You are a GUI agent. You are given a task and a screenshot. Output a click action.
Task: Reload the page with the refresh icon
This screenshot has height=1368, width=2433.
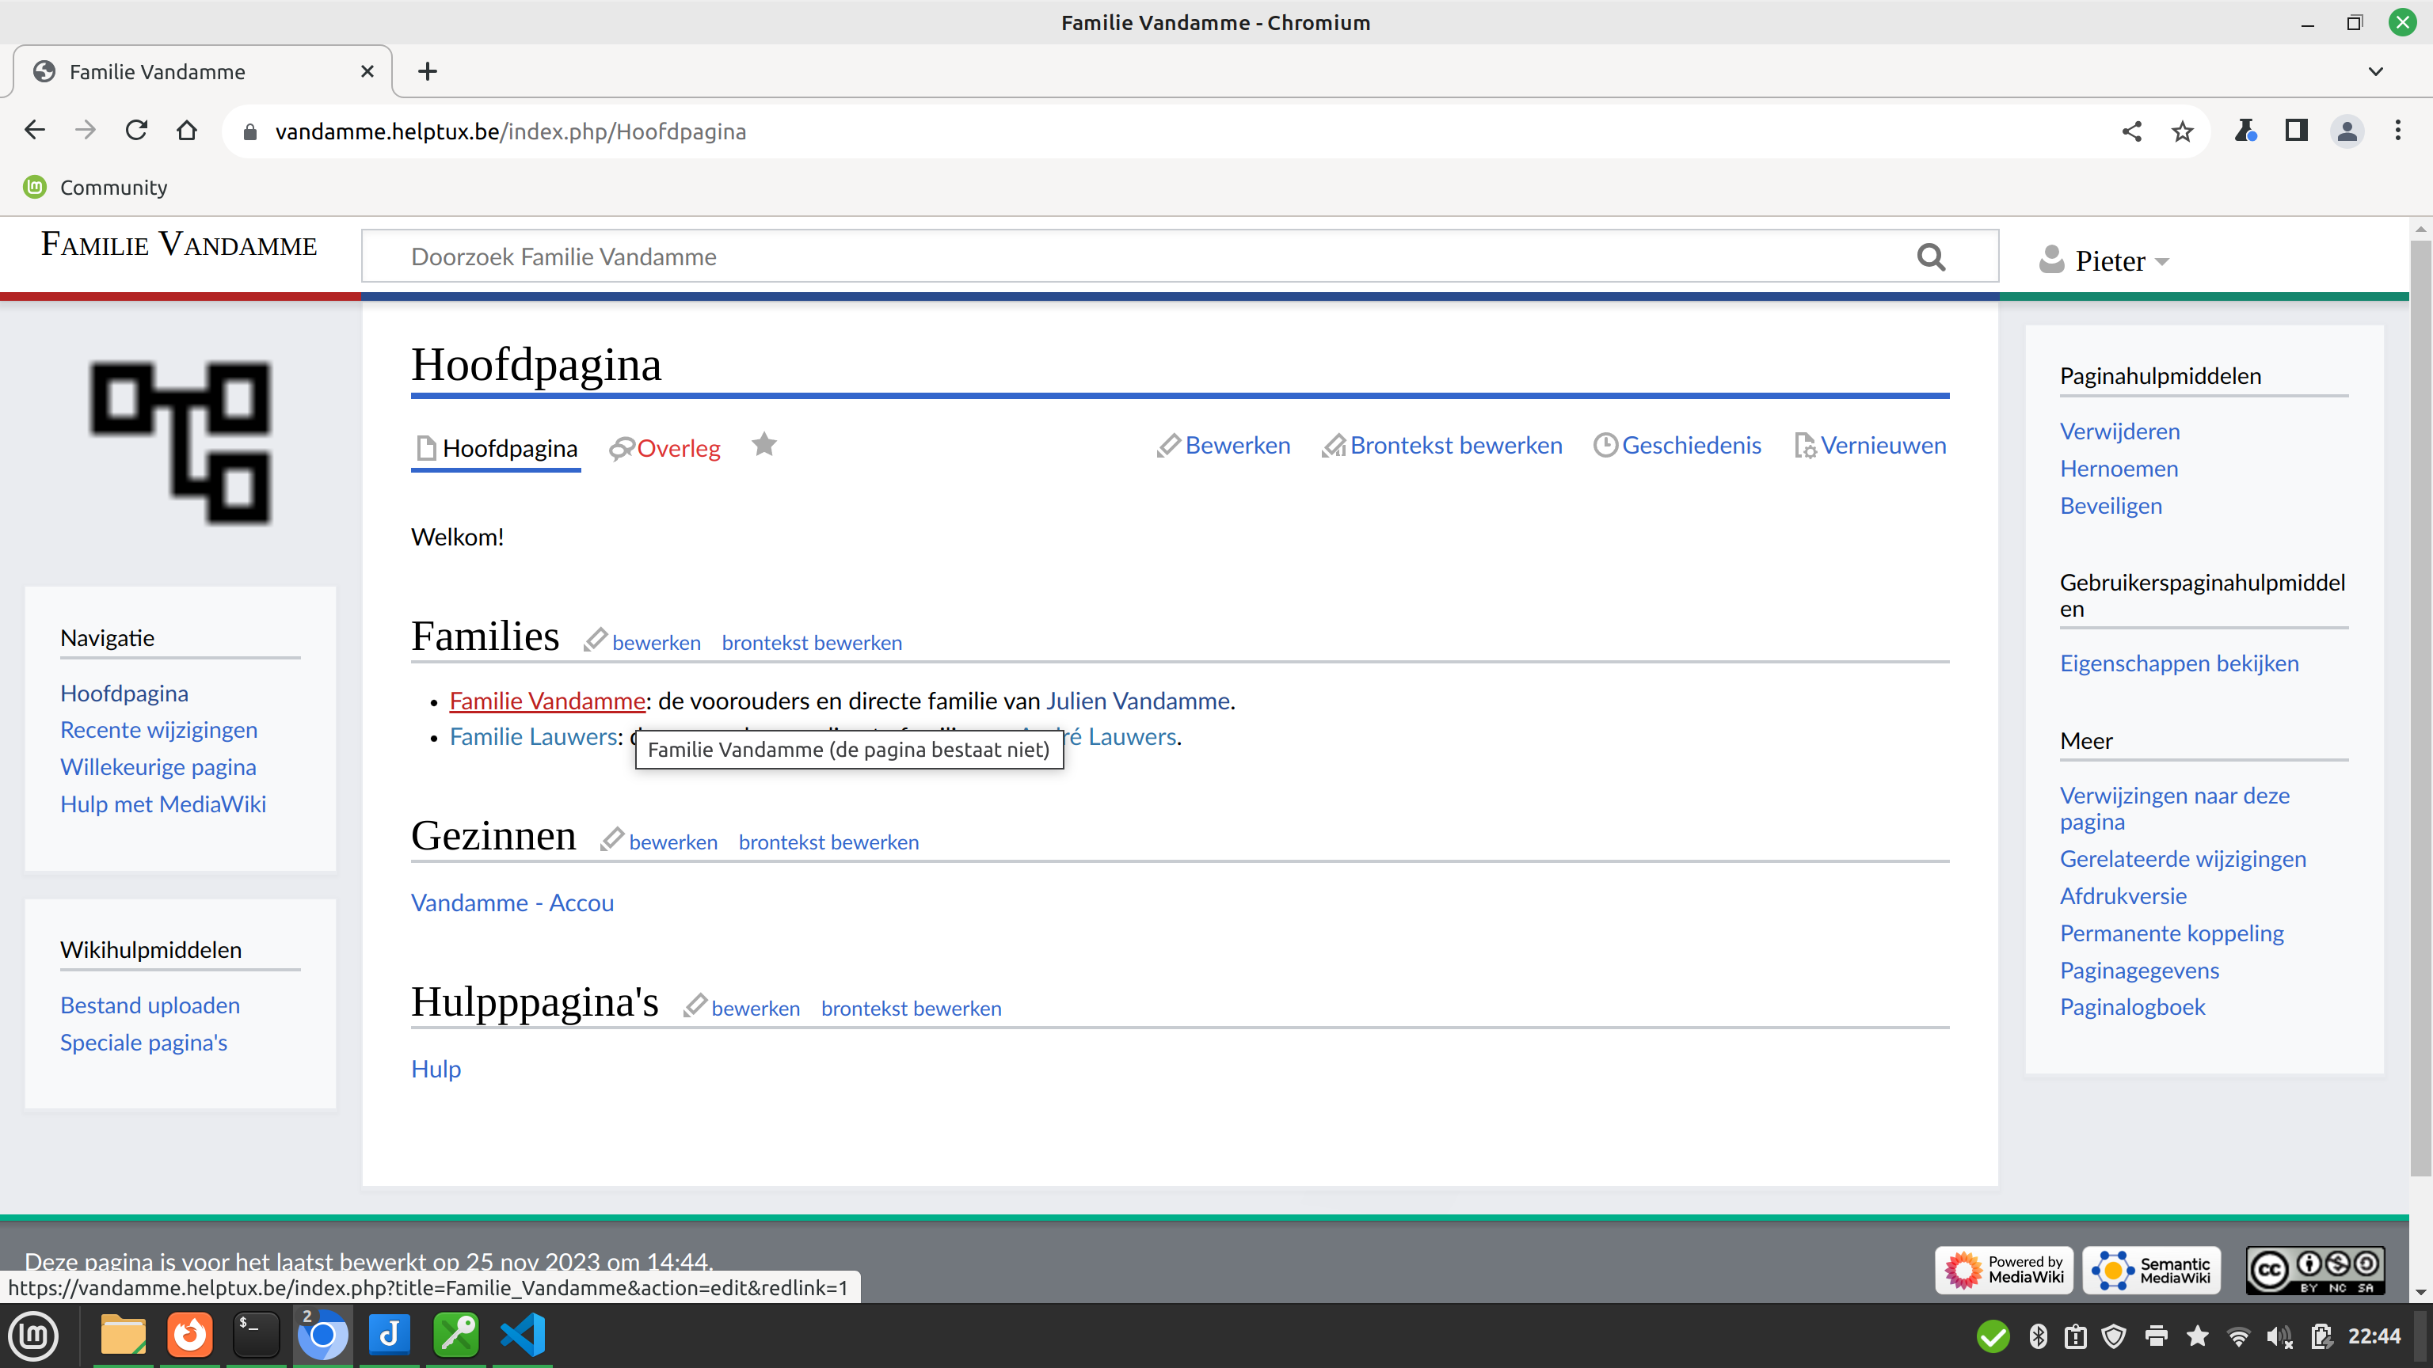point(136,131)
